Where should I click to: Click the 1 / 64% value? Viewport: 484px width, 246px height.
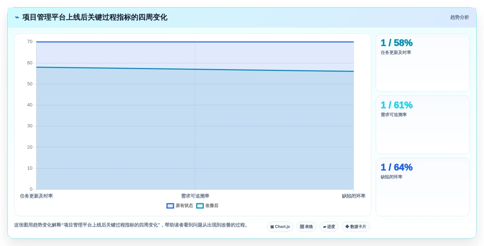pos(397,167)
